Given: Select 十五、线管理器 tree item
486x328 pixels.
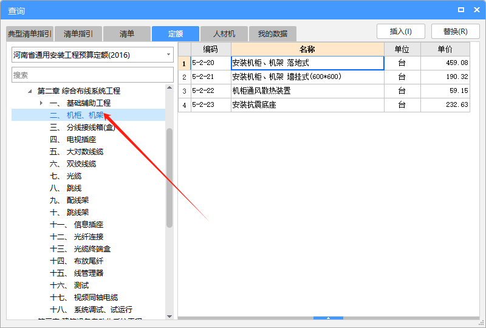Looking at the screenshot, I should coord(77,273).
